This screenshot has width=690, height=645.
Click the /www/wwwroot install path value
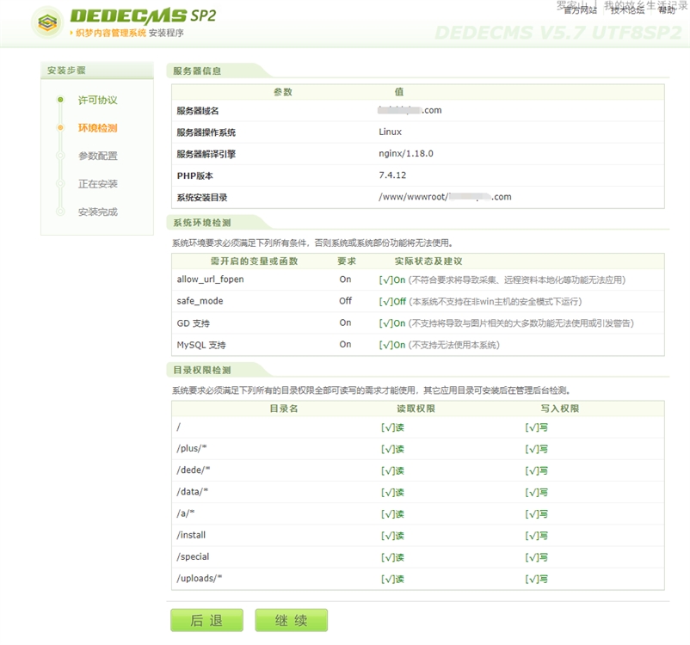[445, 197]
